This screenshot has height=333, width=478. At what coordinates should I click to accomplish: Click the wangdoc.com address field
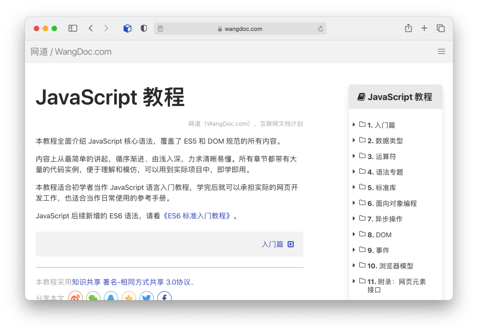[x=240, y=29]
